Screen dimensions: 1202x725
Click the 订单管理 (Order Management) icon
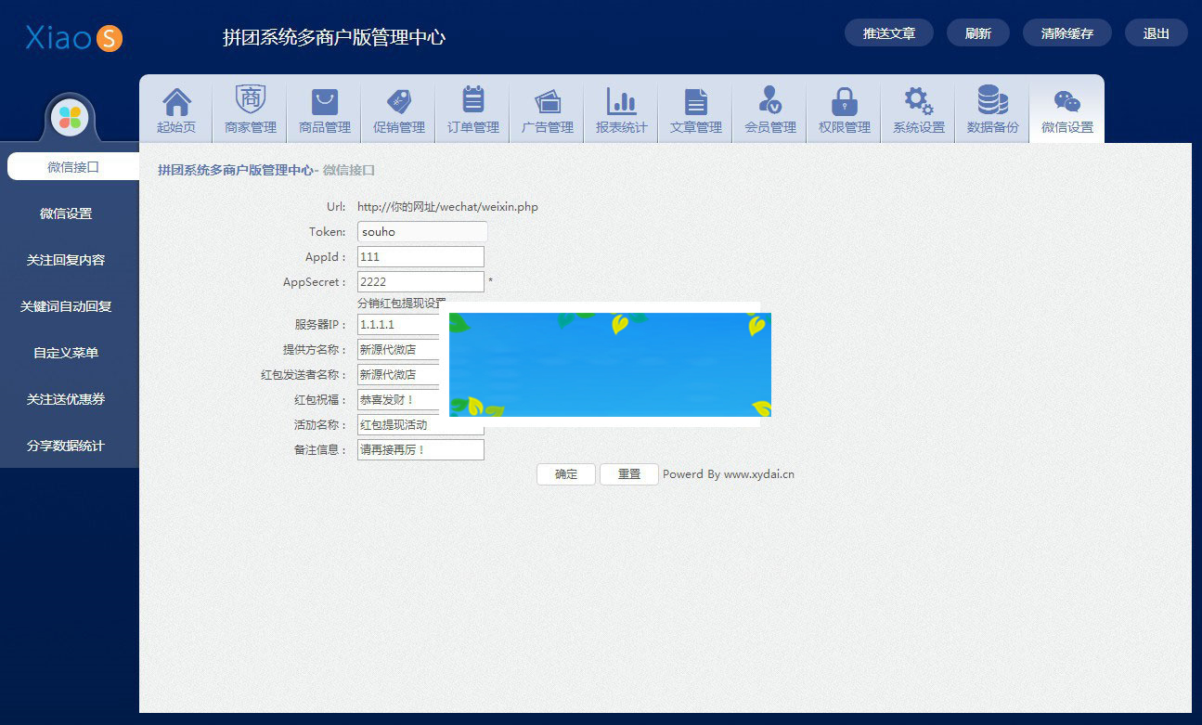472,109
